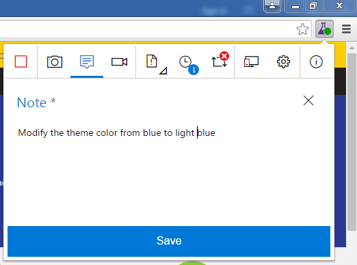Open the devices icon in the toolbar
357x265 pixels.
(251, 61)
